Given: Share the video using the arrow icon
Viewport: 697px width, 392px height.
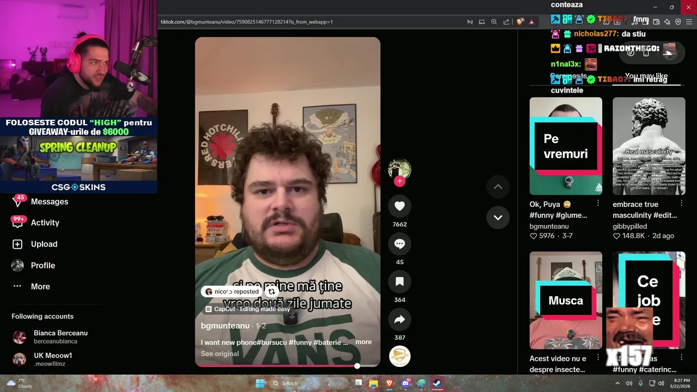Looking at the screenshot, I should click(x=399, y=320).
